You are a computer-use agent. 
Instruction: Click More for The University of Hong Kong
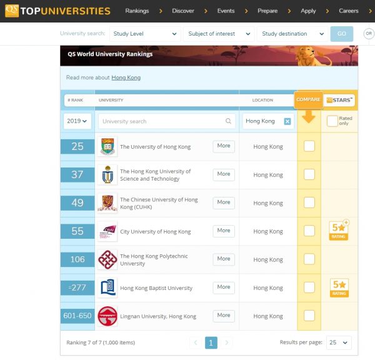(224, 146)
